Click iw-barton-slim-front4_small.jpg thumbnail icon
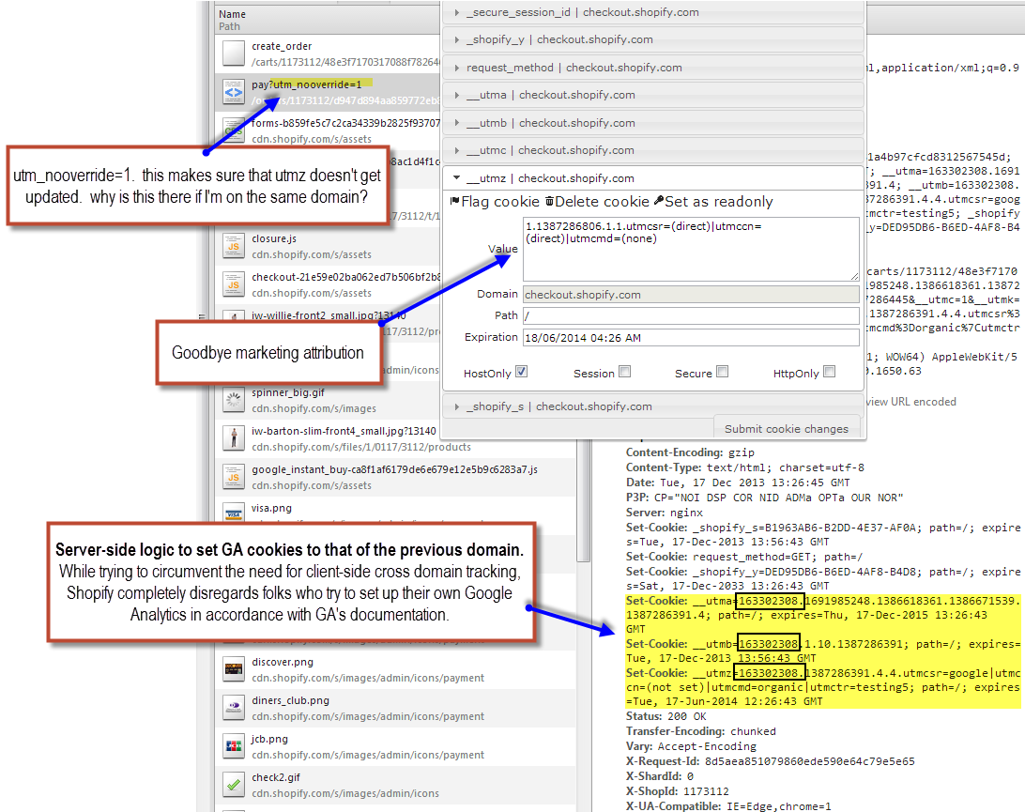 (234, 438)
